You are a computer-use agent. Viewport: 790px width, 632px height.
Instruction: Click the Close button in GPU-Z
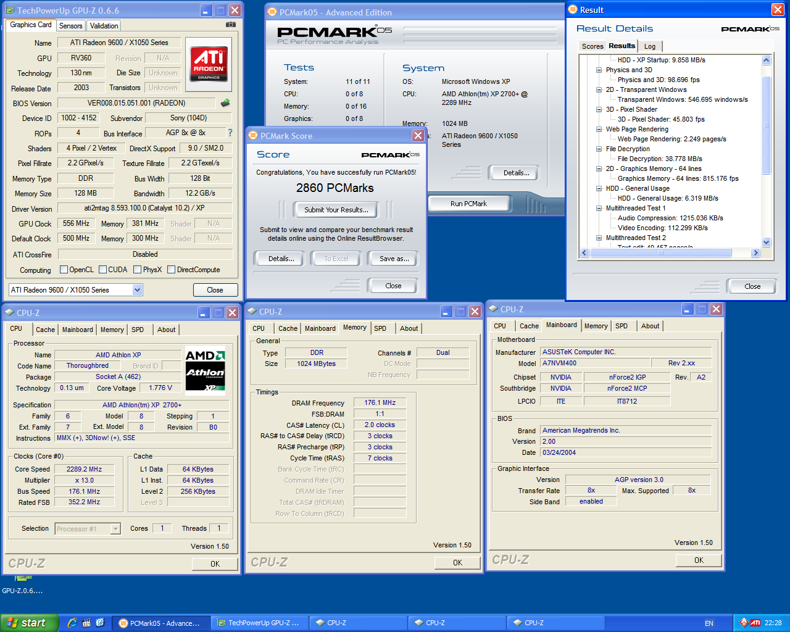click(215, 290)
